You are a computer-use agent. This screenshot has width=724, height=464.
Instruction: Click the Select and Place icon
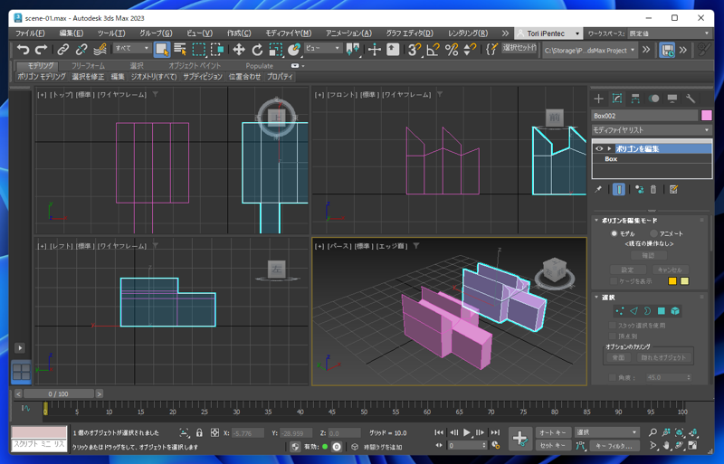(294, 49)
